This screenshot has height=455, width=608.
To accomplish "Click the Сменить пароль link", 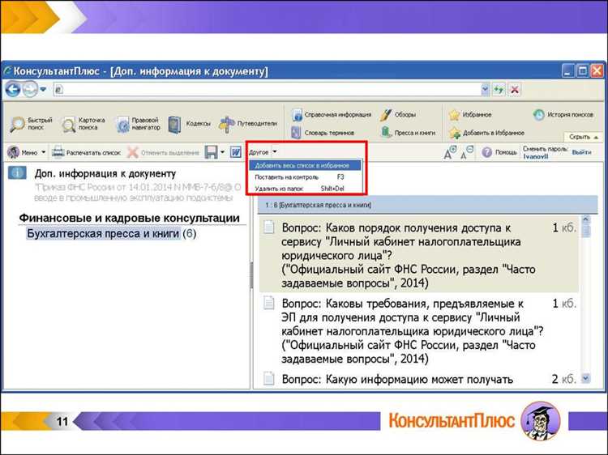I will 546,149.
